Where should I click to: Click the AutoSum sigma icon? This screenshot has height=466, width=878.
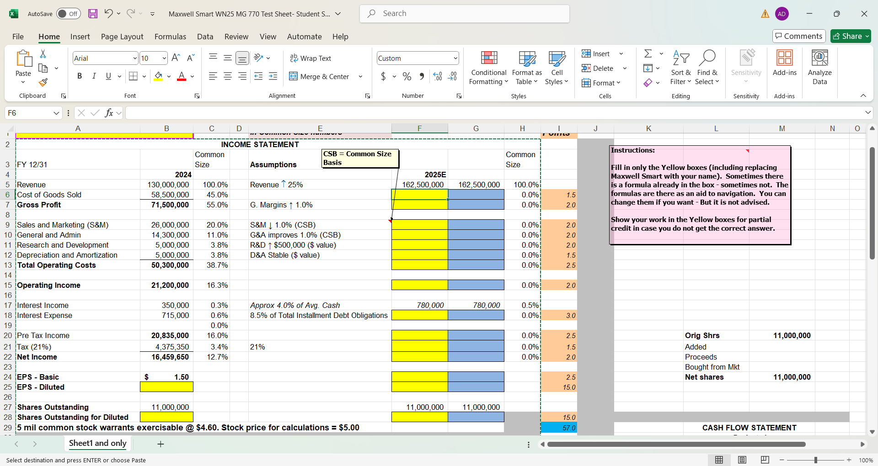coord(648,54)
